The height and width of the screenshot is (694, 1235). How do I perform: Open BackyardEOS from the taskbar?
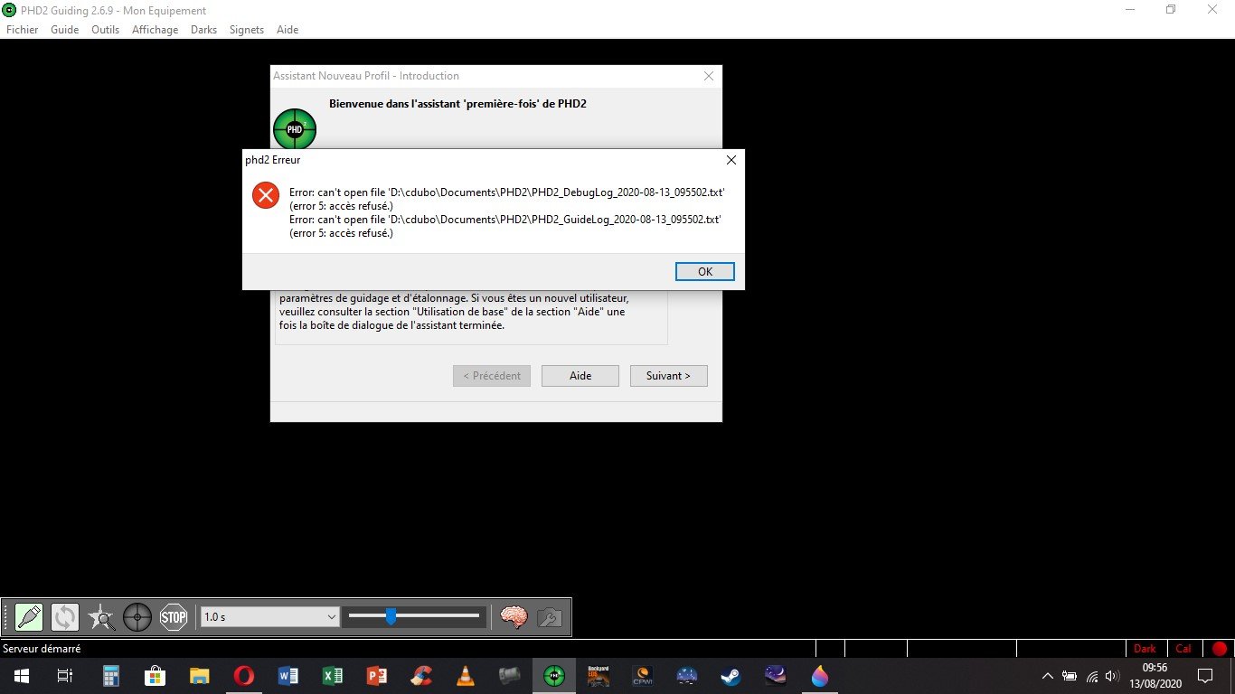[x=599, y=676]
